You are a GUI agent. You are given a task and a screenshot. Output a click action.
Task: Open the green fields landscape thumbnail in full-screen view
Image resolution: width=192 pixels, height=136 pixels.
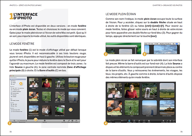[x=167, y=90]
